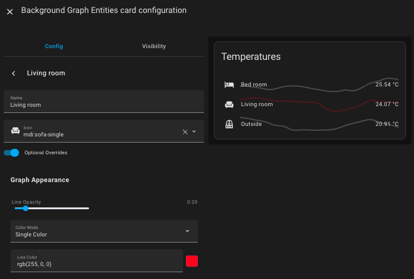Switch to the Config tab
Image resolution: width=414 pixels, height=279 pixels.
click(54, 46)
